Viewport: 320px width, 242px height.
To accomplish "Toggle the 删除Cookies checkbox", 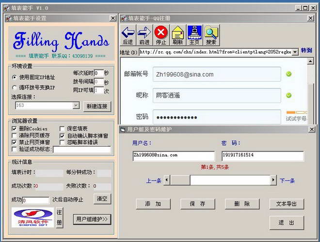I will [x=14, y=129].
